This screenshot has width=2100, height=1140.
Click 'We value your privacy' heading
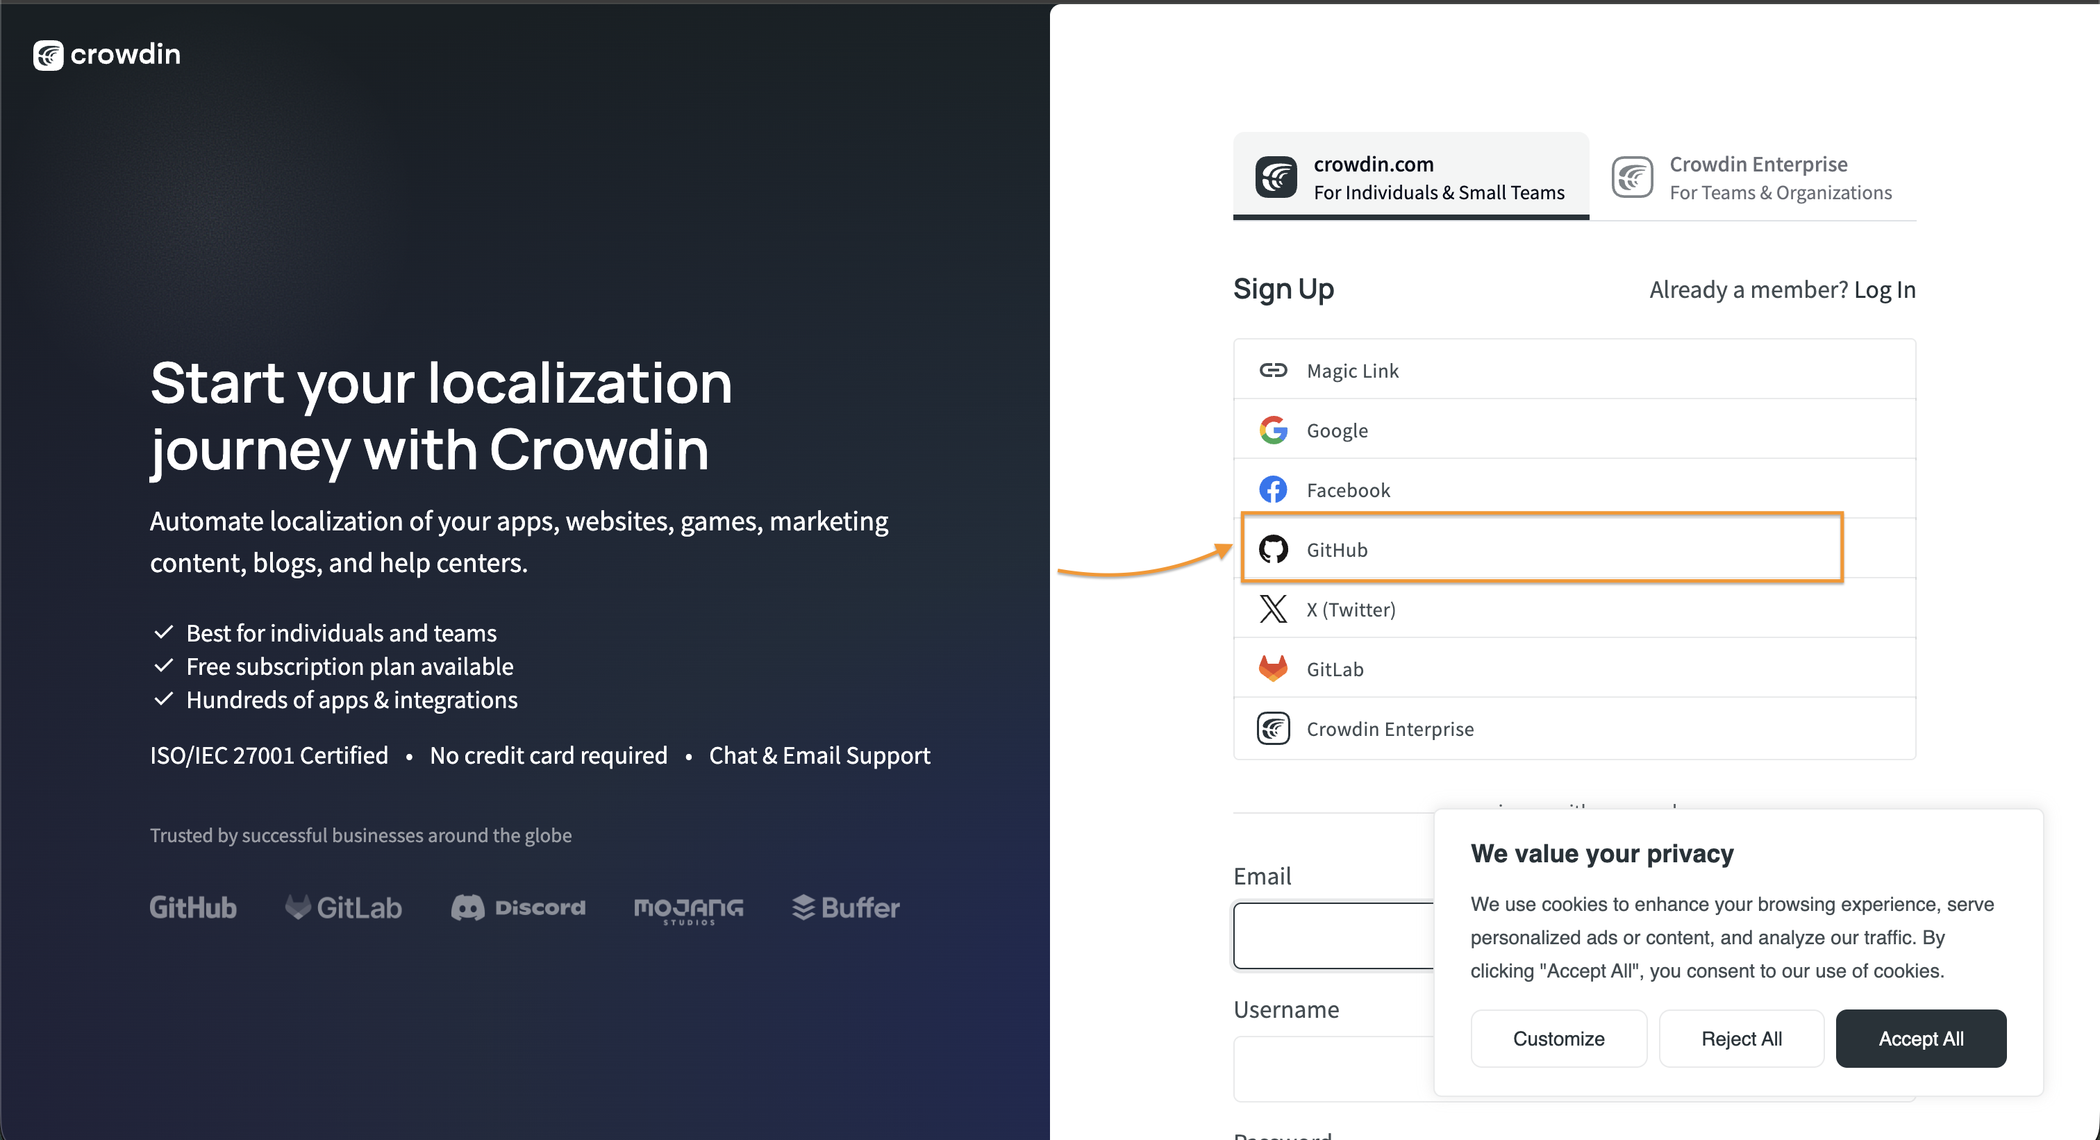(1602, 853)
